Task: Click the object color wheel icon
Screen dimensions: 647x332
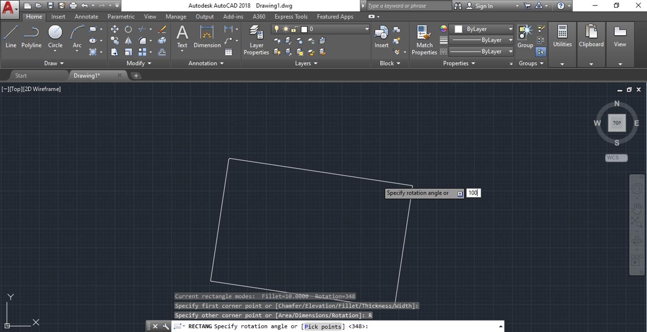Action: pos(443,29)
